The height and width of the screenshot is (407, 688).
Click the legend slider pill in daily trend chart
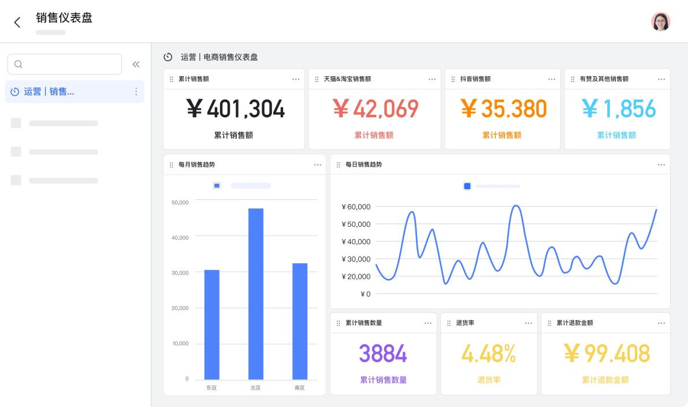point(497,186)
